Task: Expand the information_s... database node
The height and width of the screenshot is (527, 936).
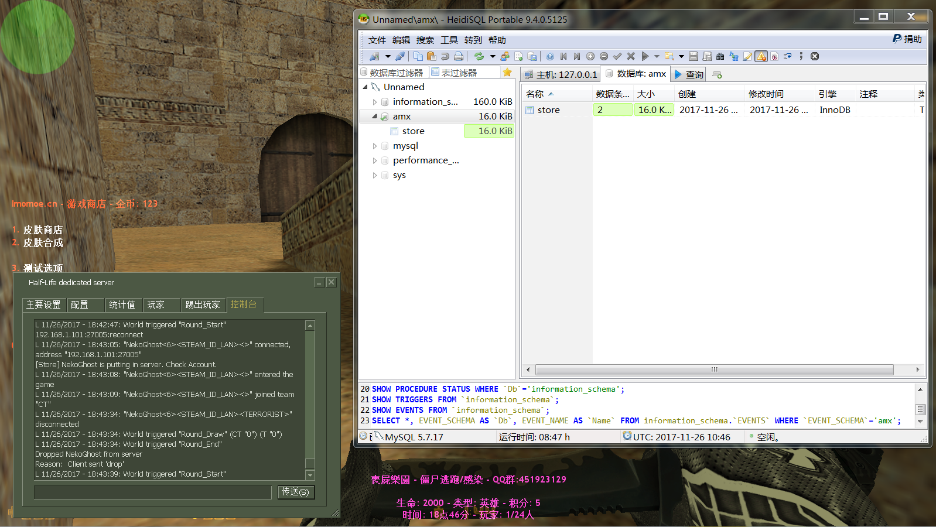Action: pos(375,102)
